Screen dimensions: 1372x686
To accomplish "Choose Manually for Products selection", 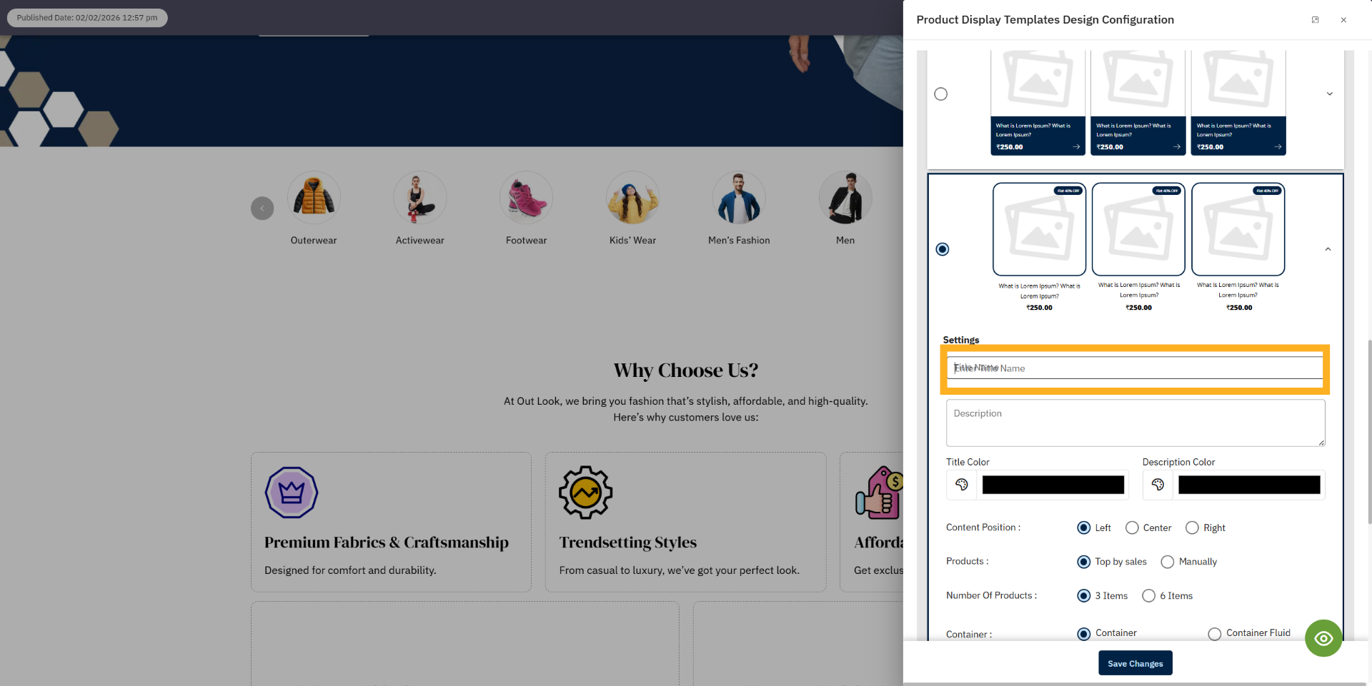I will 1168,562.
